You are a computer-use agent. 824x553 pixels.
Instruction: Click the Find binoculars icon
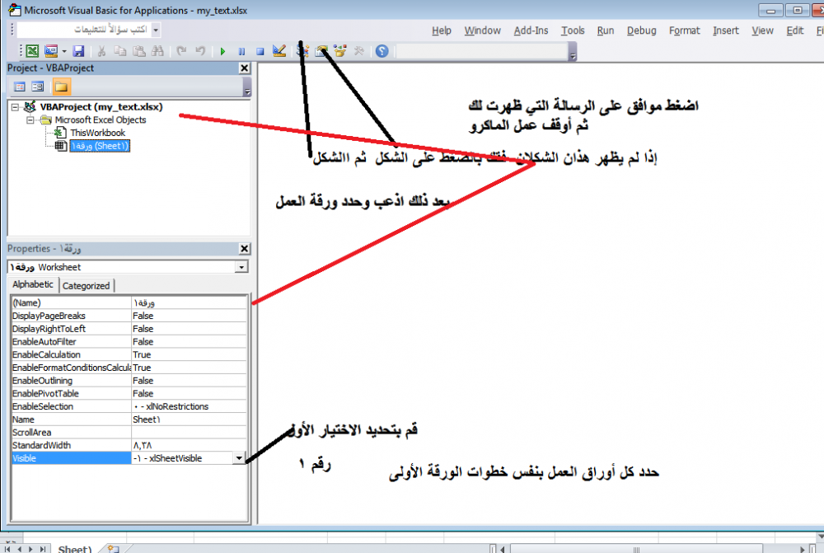pos(159,51)
